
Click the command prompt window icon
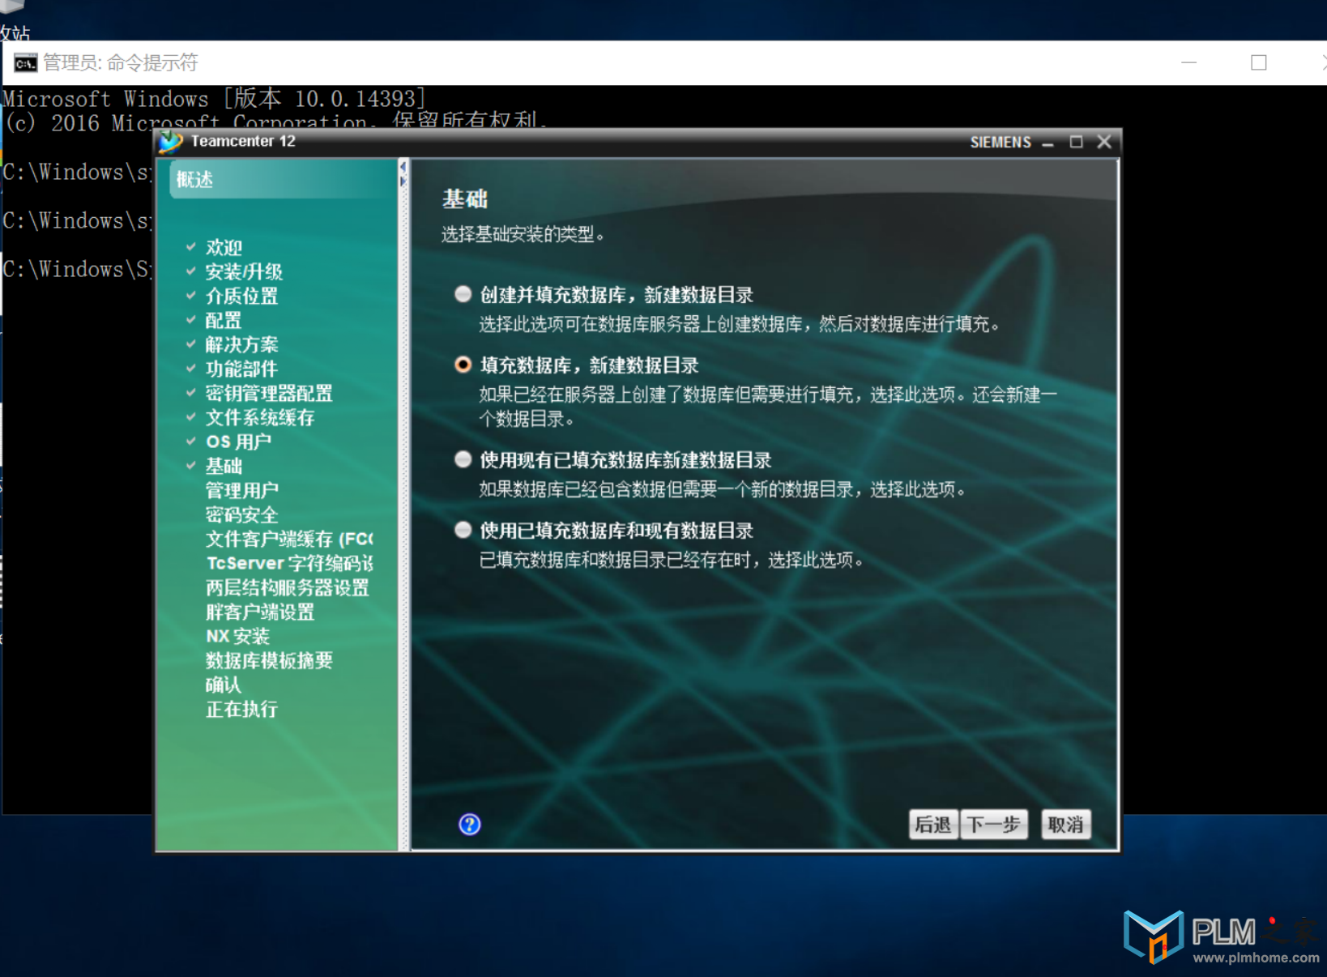(x=25, y=63)
